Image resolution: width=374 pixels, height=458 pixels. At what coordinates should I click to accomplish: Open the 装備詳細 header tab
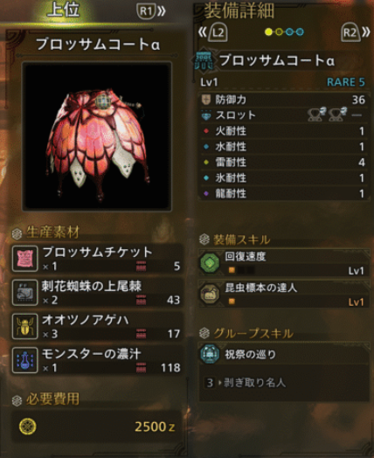coord(239,10)
